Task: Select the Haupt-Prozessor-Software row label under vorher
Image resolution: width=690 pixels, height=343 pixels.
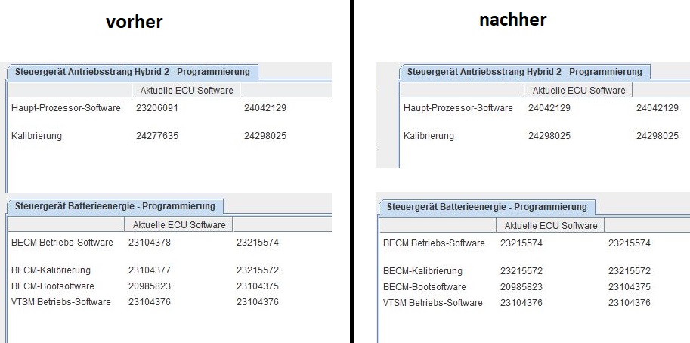Action: coord(66,108)
